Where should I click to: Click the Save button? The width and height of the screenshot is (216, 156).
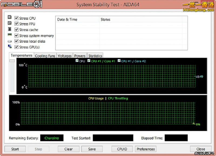click(x=92, y=149)
